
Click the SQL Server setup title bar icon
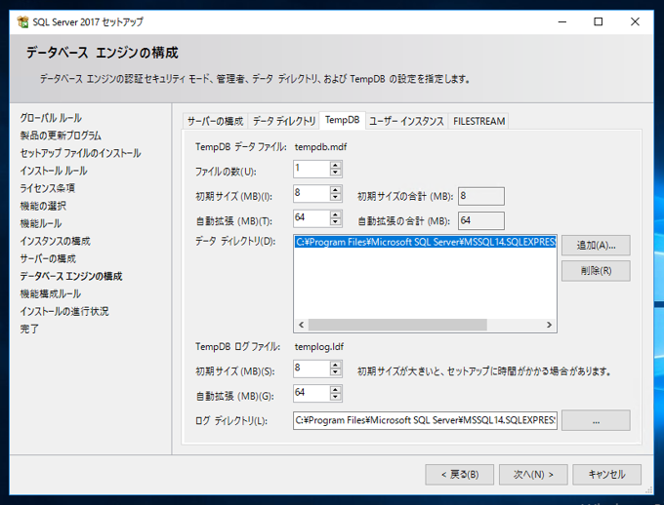point(22,21)
